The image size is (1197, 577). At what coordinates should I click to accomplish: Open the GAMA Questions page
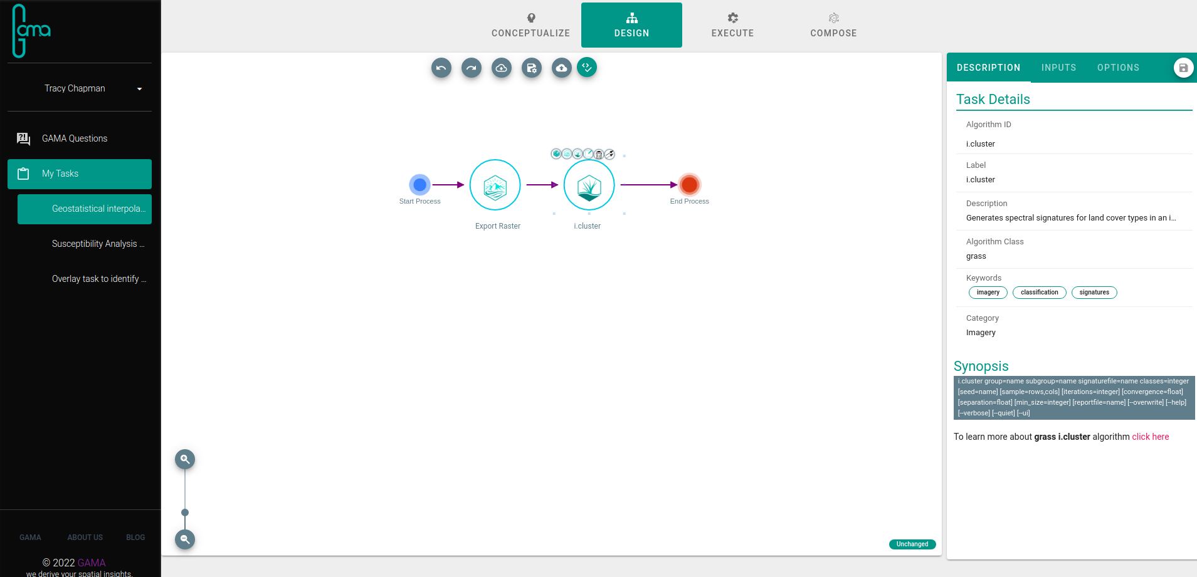tap(75, 138)
